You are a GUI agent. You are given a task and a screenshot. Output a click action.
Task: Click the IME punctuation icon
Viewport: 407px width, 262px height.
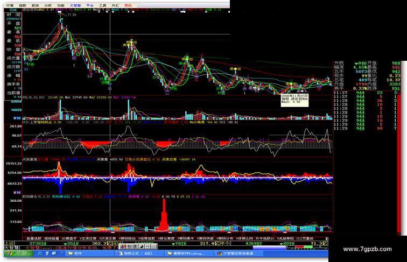148,246
